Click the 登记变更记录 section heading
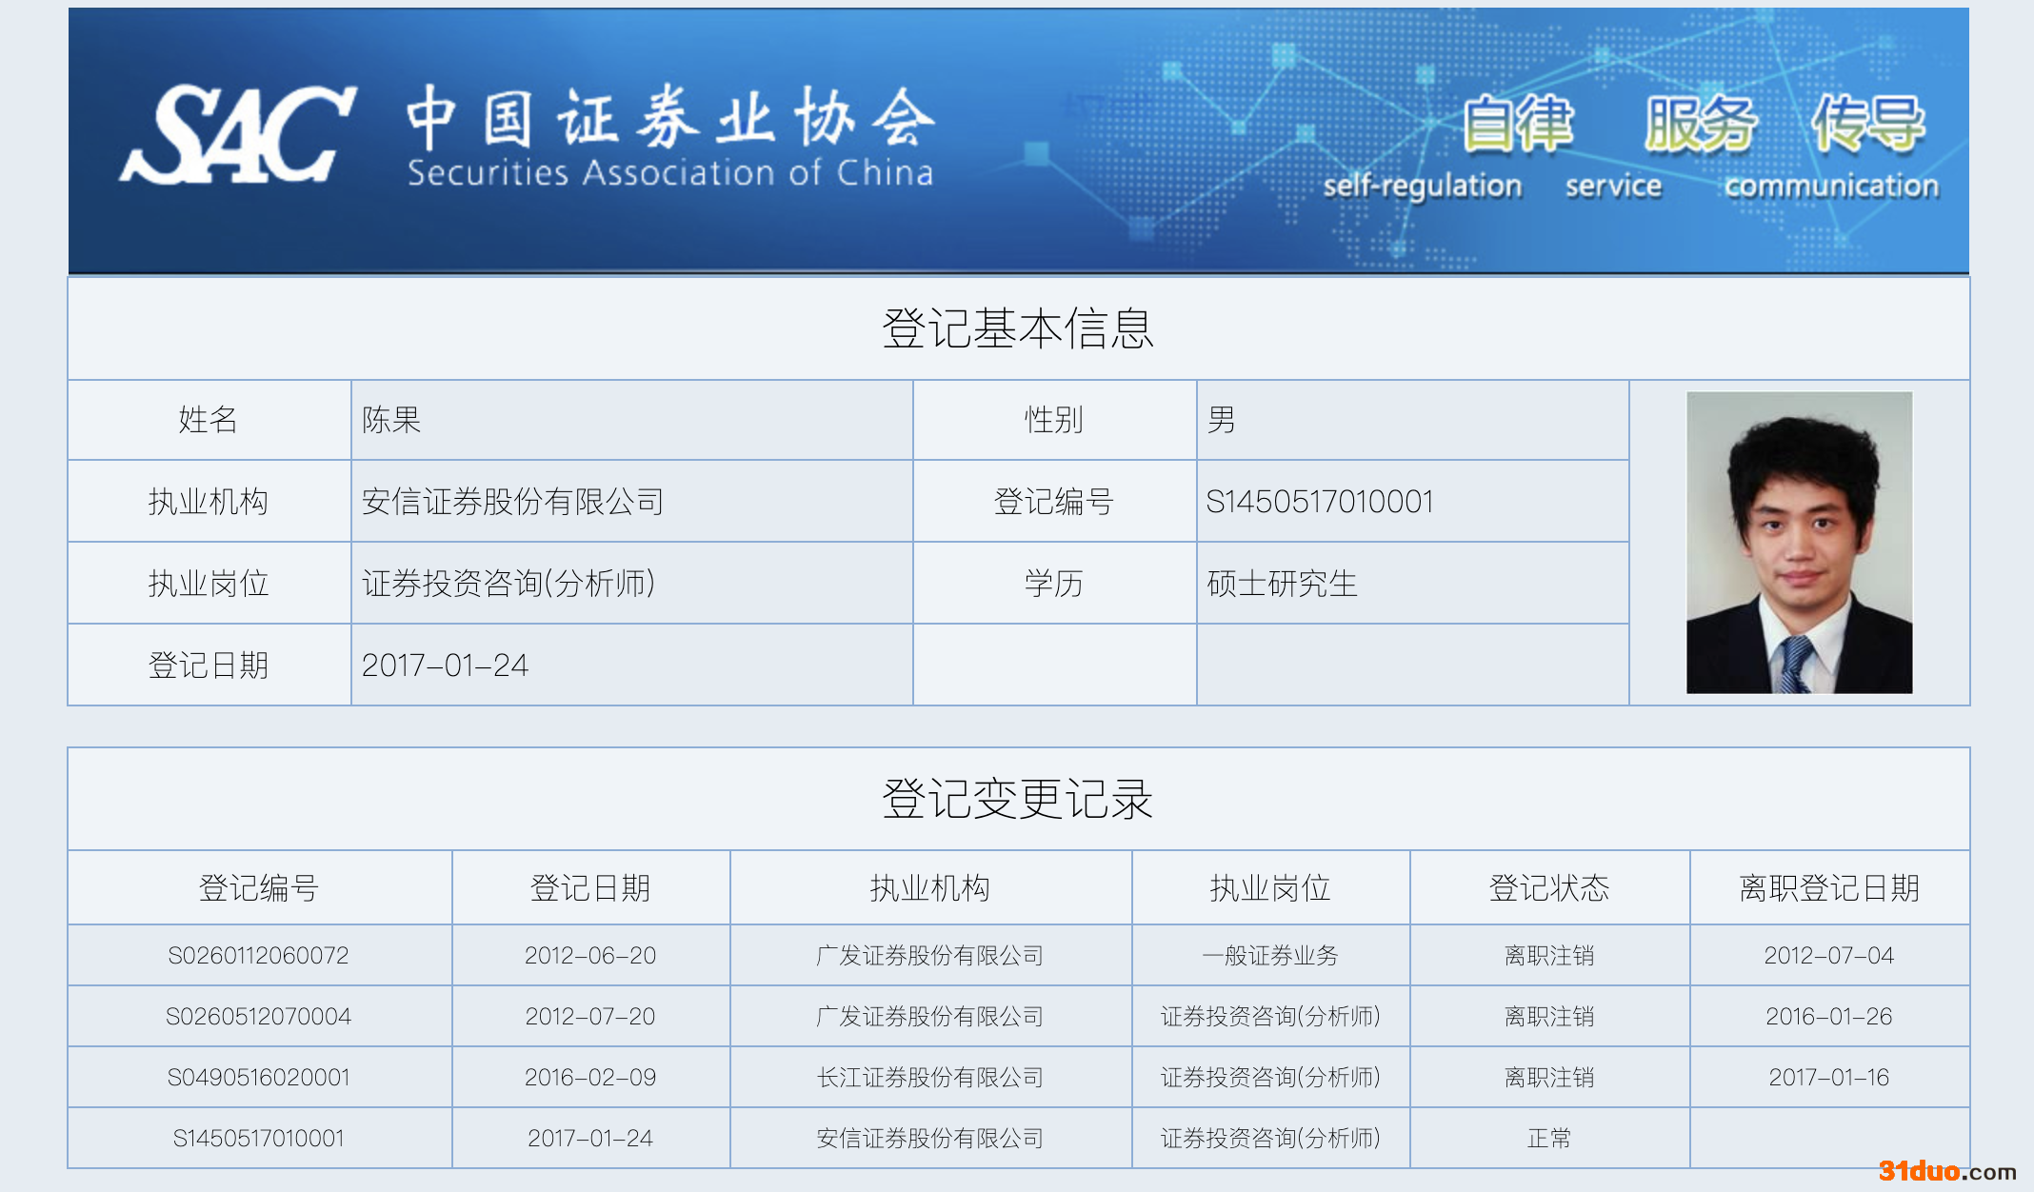Image resolution: width=2034 pixels, height=1192 pixels. [x=1017, y=799]
